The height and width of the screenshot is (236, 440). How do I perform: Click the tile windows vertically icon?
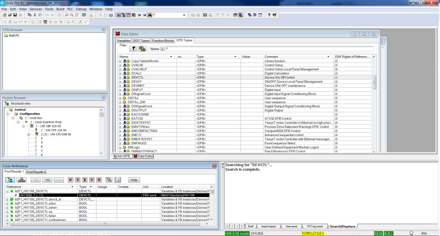coord(260,15)
